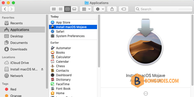This screenshot has width=194, height=97.
Task: Click the Books app icon
Action: [53, 52]
